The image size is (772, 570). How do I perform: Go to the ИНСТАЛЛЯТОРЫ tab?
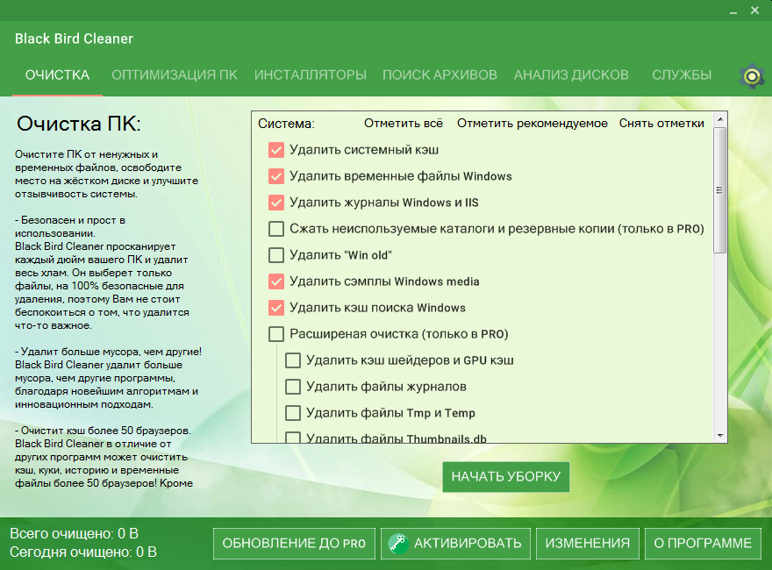[x=311, y=75]
